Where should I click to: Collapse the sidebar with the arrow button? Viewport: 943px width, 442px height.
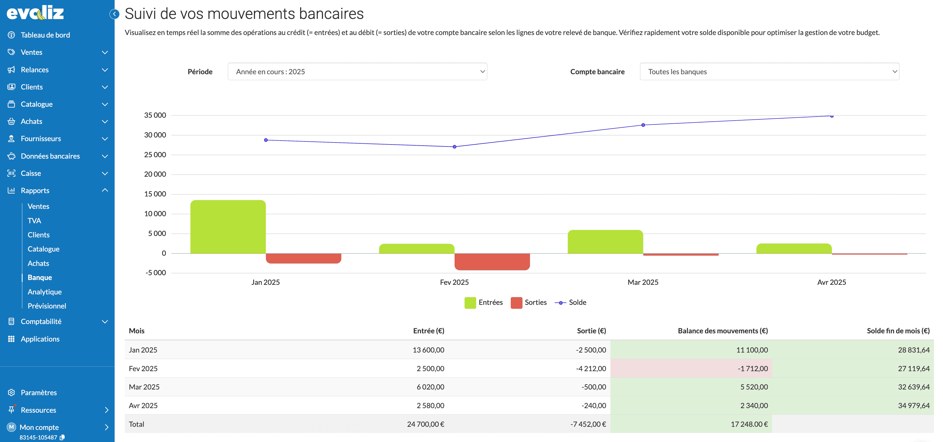tap(114, 14)
